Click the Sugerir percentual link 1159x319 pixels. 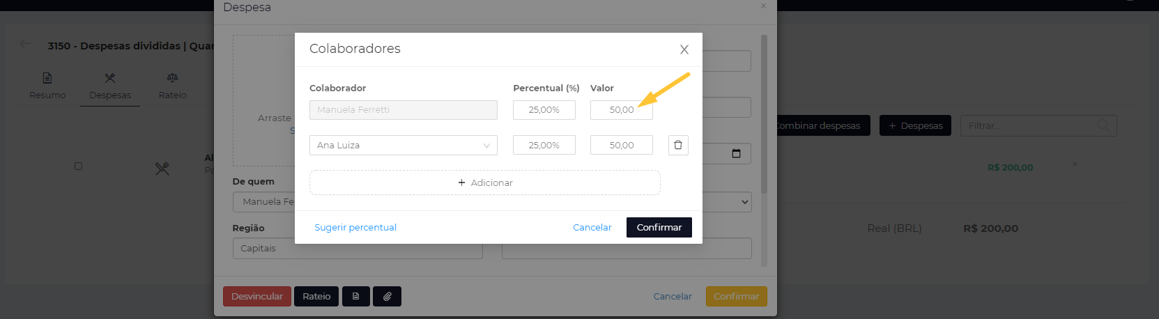coord(355,227)
